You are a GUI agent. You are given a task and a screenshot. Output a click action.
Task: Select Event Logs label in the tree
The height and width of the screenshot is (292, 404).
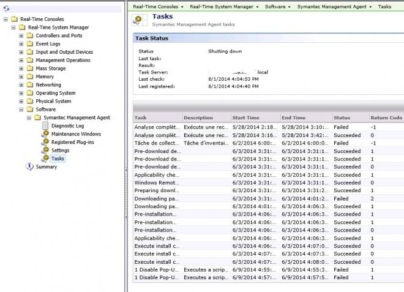click(48, 44)
